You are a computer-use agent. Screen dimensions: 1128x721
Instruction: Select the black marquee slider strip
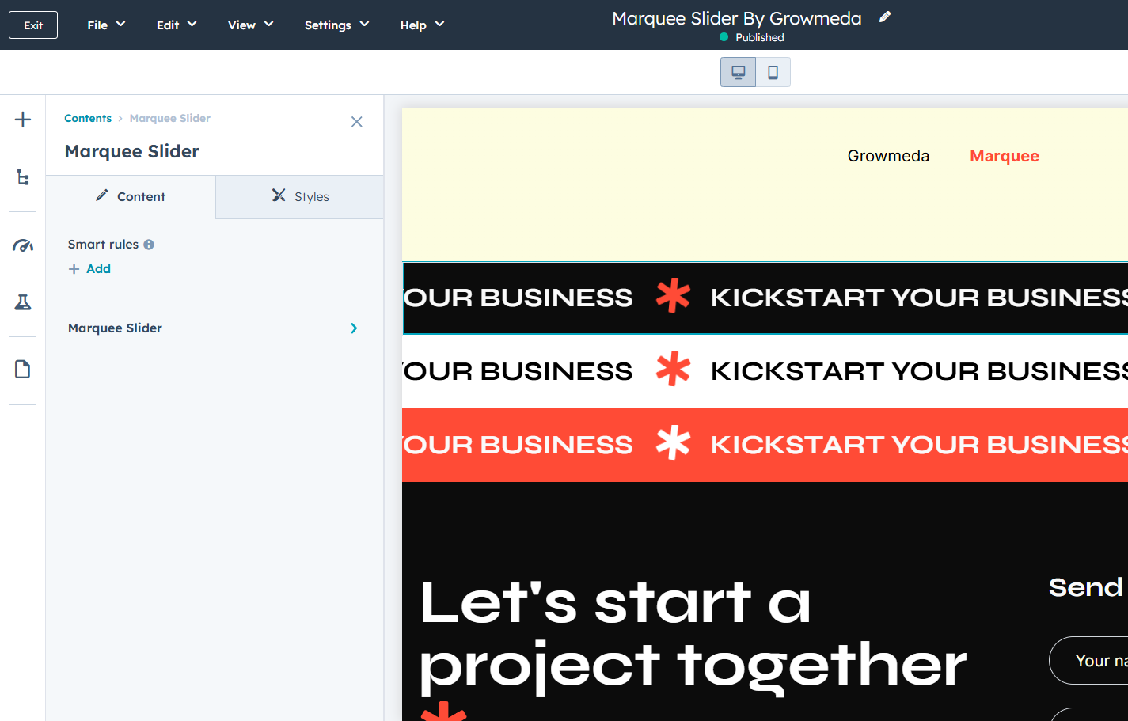pyautogui.click(x=765, y=298)
